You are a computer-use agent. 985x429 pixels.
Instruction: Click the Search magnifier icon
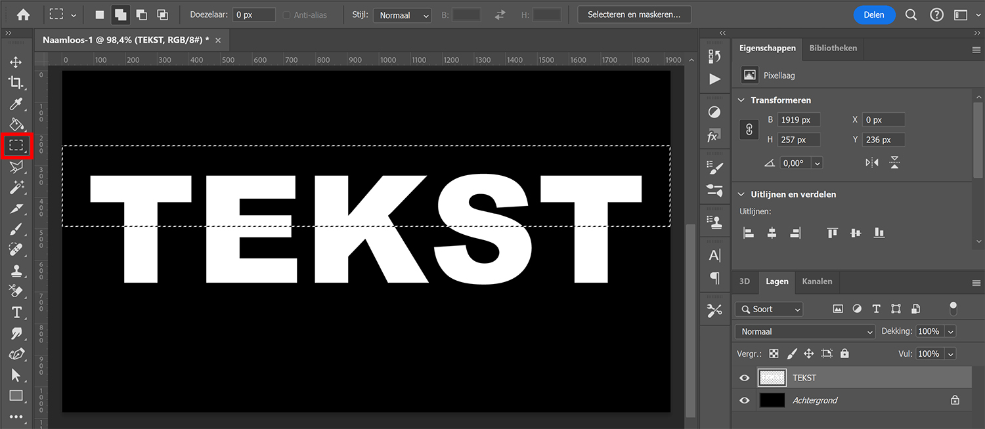pos(911,14)
